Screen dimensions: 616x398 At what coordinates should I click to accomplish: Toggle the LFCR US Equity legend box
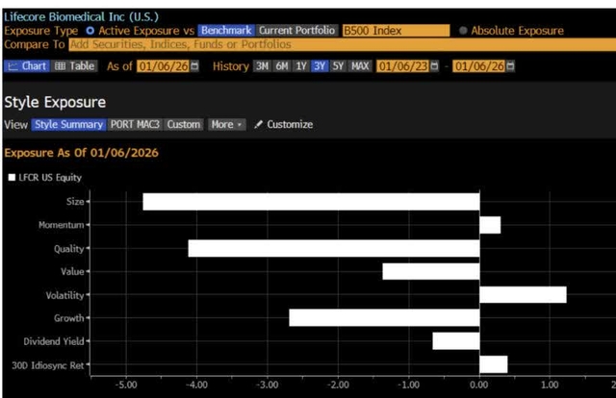(x=12, y=178)
